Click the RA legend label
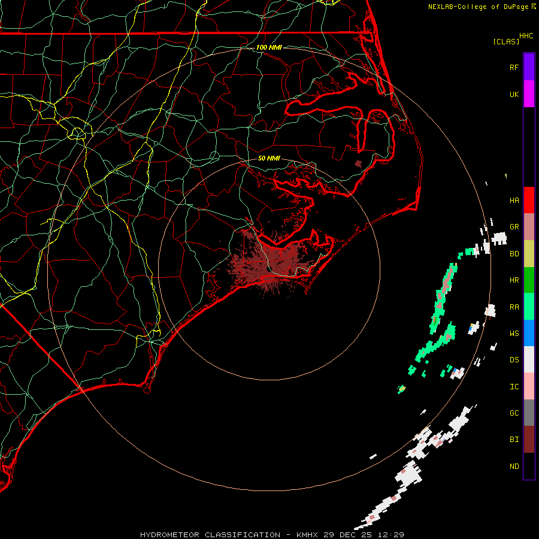Screen dimensions: 539x539 [x=514, y=307]
